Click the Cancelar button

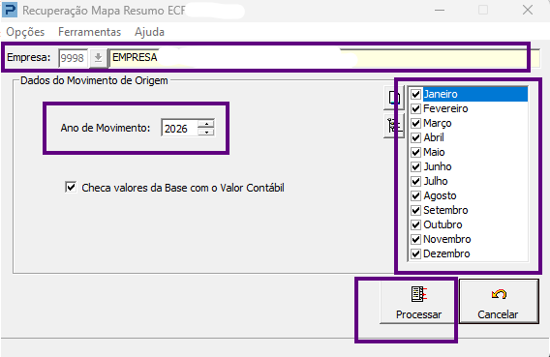(x=499, y=302)
